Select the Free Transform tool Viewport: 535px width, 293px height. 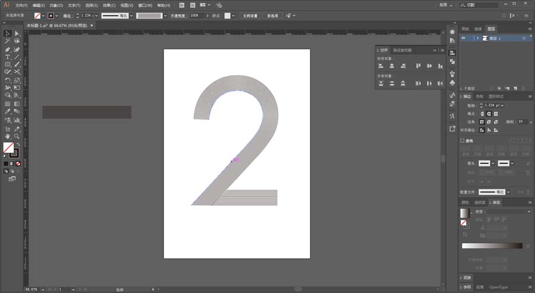[17, 87]
